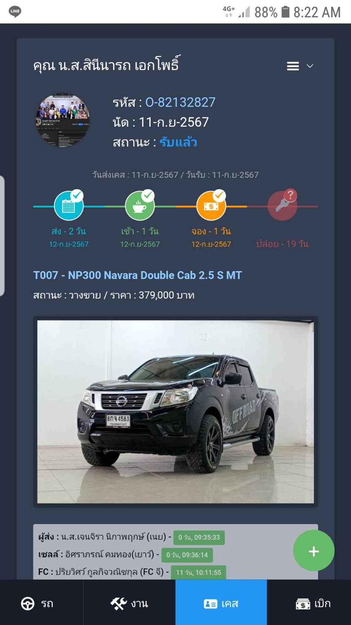Open T007 NP300 Navara car title
Image resolution: width=351 pixels, height=625 pixels.
pyautogui.click(x=138, y=275)
